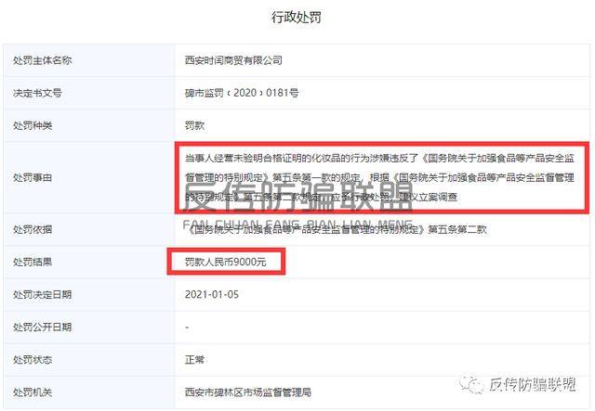The width and height of the screenshot is (595, 411).
Task: Click the 处罚公开日期 label
Action: coord(42,327)
